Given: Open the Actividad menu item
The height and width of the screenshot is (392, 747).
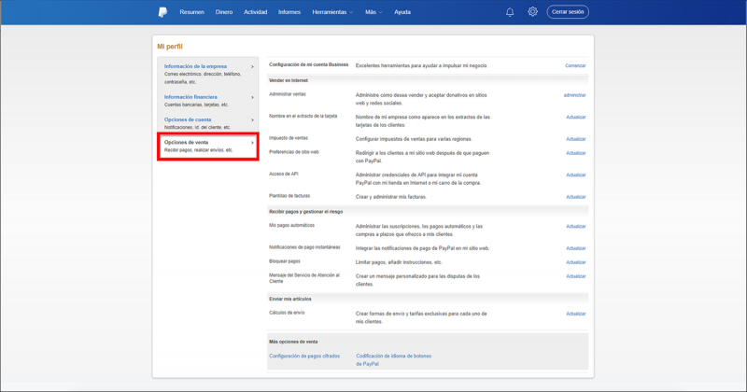Looking at the screenshot, I should tap(255, 12).
